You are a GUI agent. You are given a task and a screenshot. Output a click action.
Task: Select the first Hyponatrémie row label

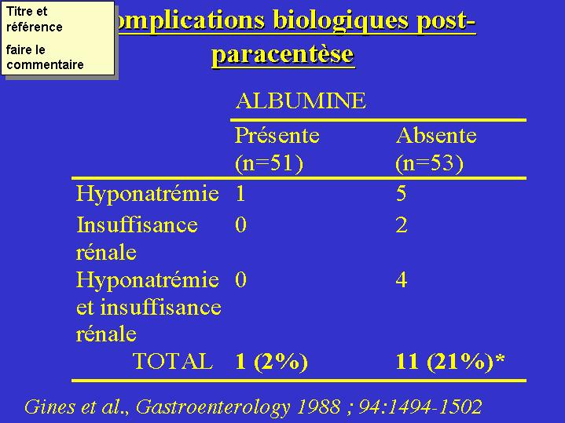(148, 193)
